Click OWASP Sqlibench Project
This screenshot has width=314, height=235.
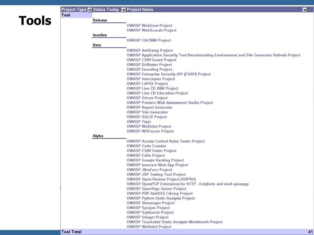point(150,213)
